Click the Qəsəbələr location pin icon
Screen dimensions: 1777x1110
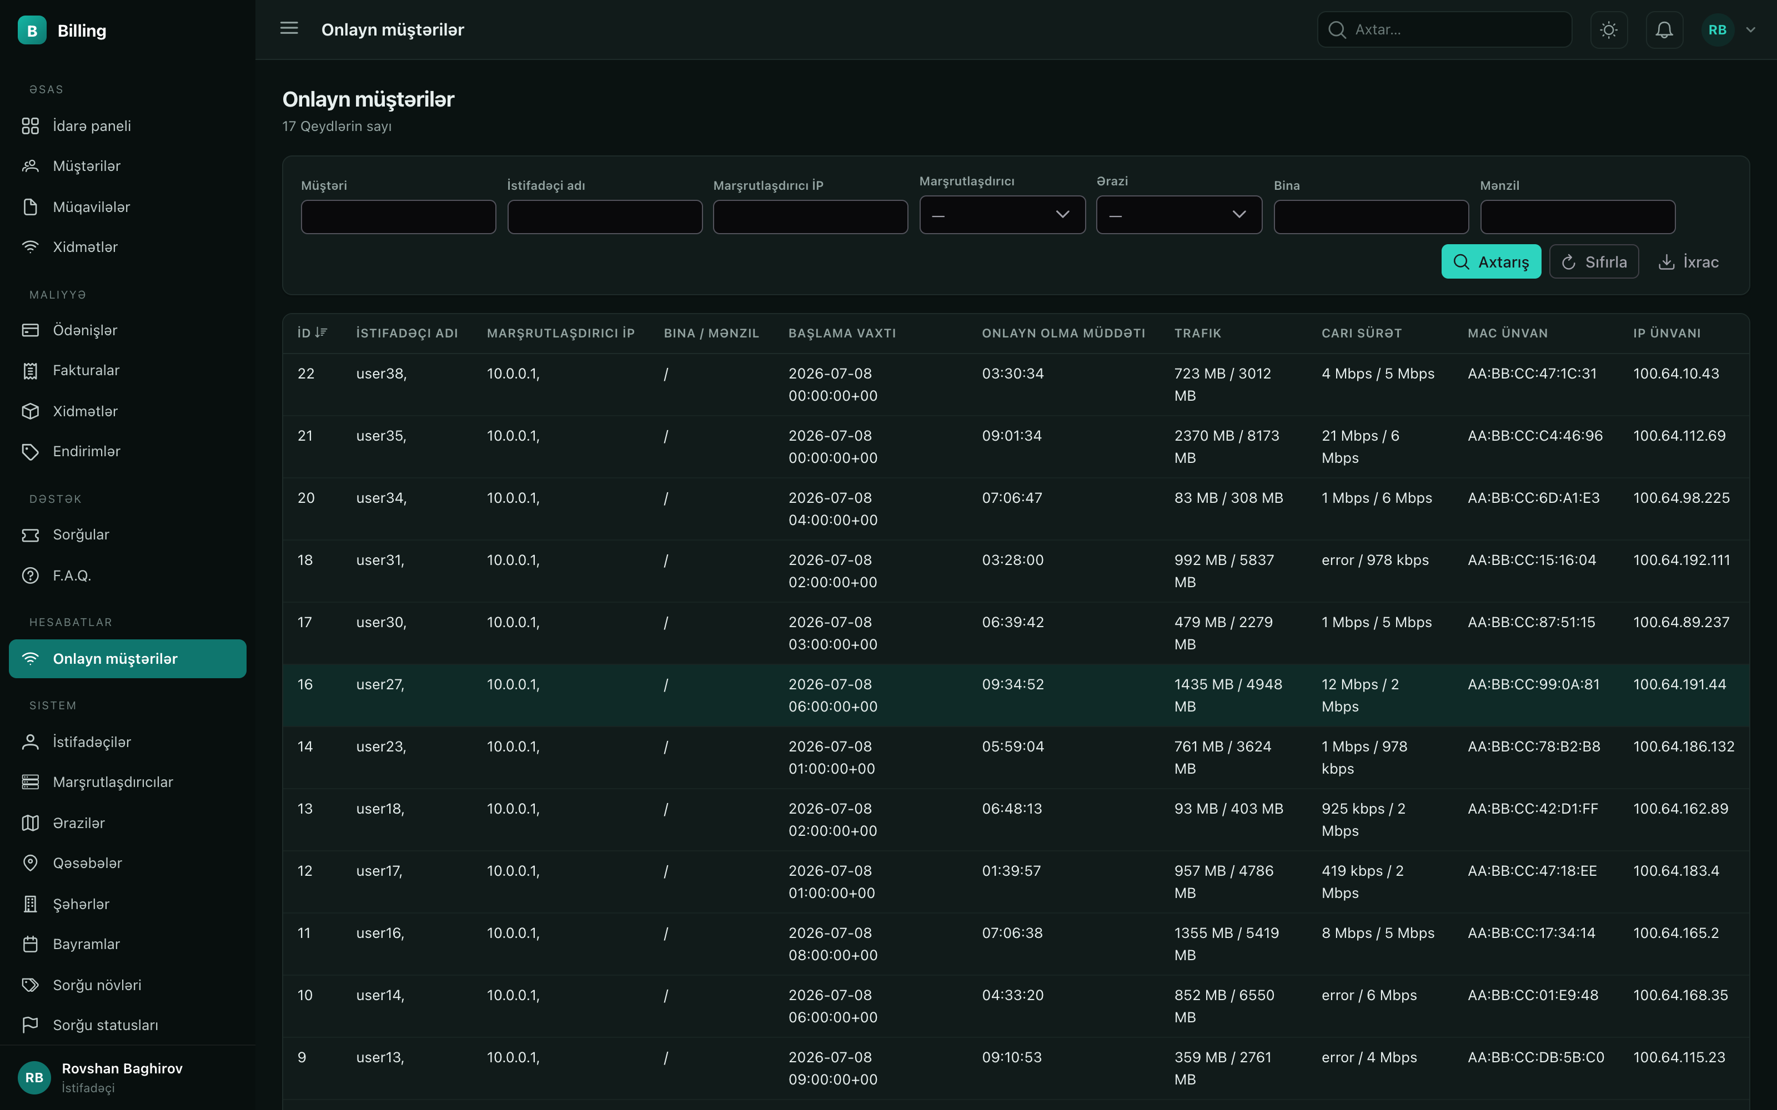tap(30, 864)
